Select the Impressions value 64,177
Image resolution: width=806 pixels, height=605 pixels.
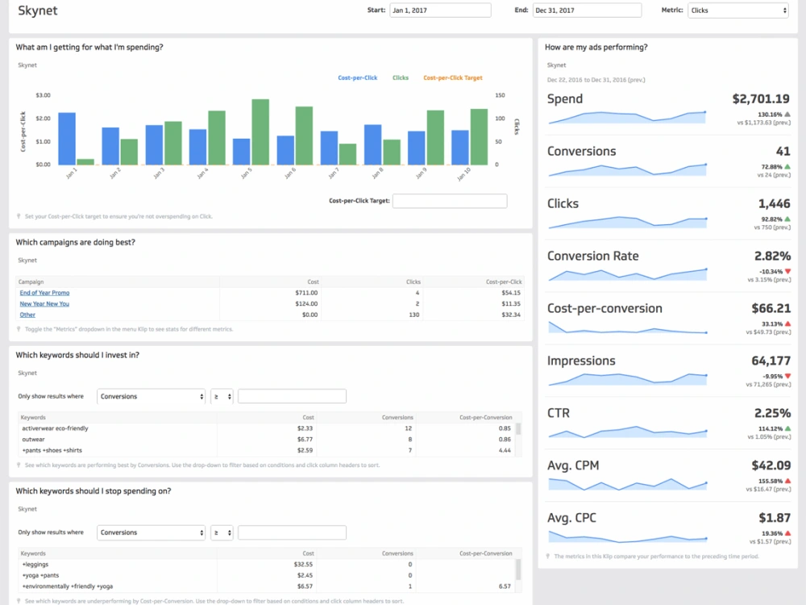(x=771, y=361)
